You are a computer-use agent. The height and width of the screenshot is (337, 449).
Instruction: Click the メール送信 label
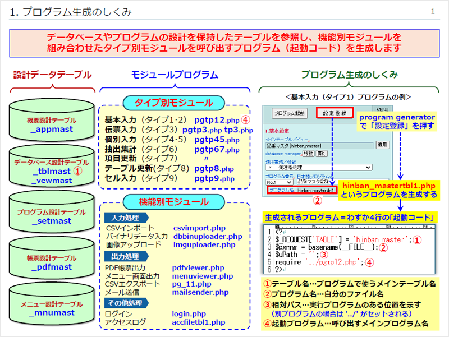pyautogui.click(x=122, y=292)
